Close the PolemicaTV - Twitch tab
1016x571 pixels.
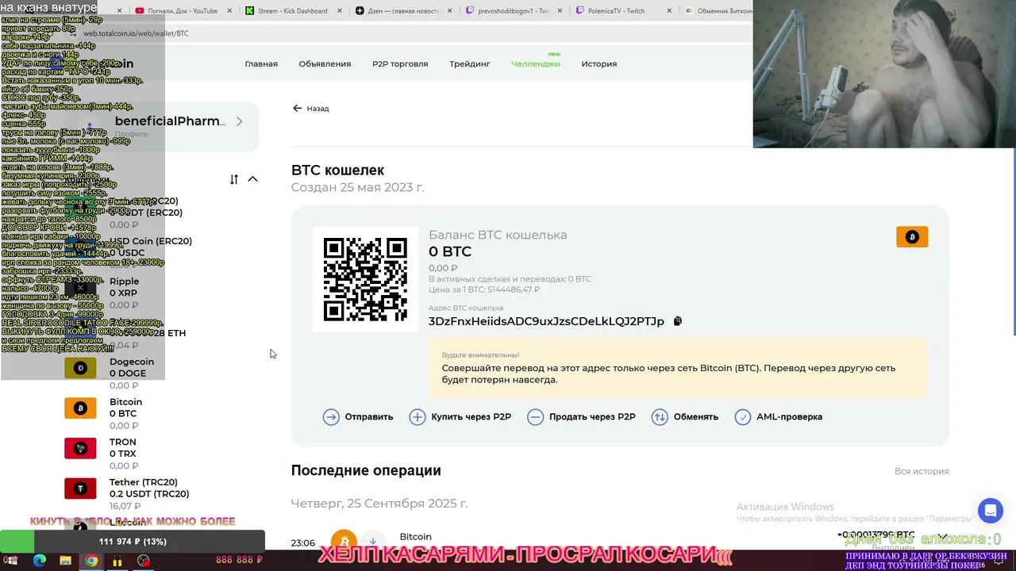point(668,11)
